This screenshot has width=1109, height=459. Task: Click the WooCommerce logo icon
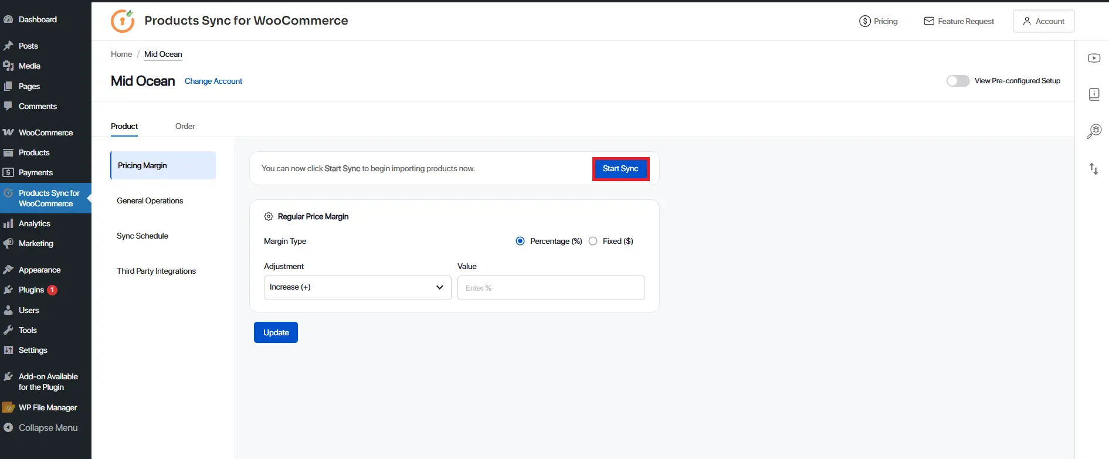[8, 132]
